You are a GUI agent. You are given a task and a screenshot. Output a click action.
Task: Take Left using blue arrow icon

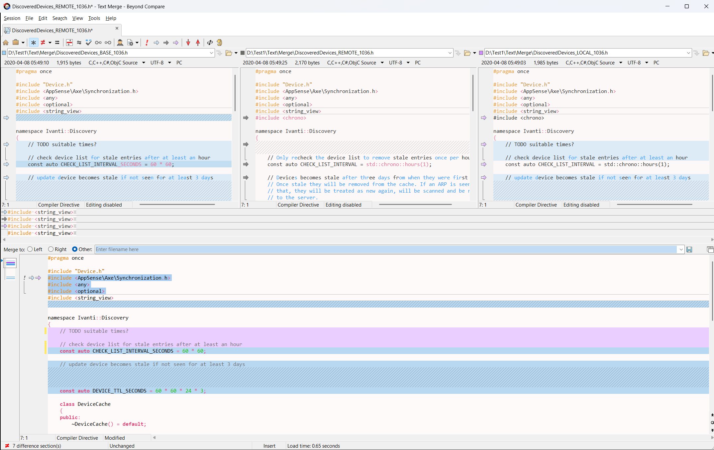coord(156,43)
